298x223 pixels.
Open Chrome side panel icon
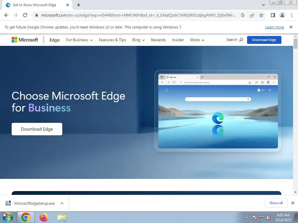click(273, 15)
